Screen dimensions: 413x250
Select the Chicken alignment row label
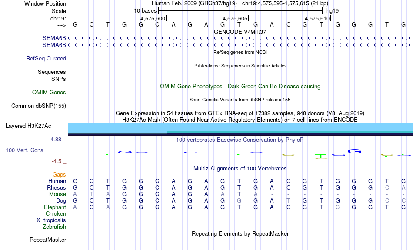(x=56, y=213)
